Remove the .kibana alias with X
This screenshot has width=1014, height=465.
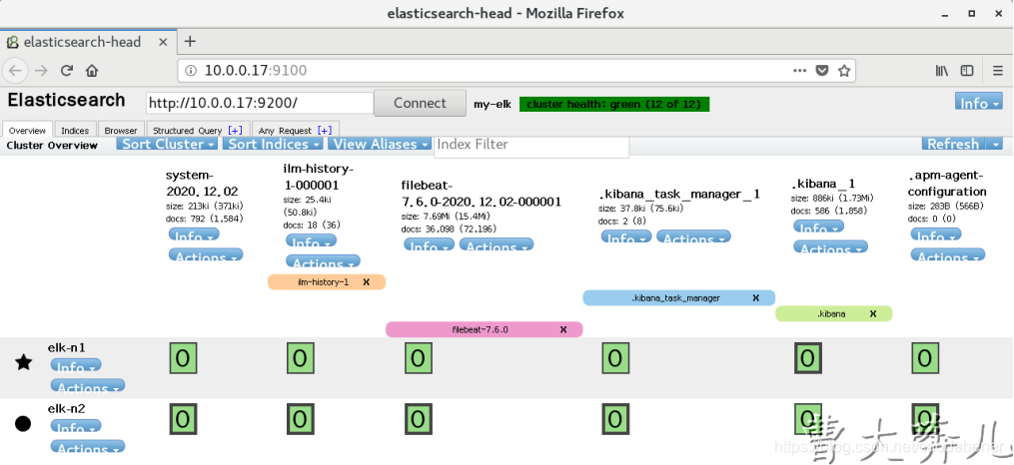873,314
